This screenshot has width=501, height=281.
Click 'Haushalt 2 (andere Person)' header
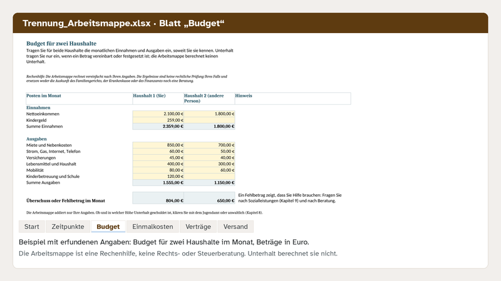[x=209, y=99]
